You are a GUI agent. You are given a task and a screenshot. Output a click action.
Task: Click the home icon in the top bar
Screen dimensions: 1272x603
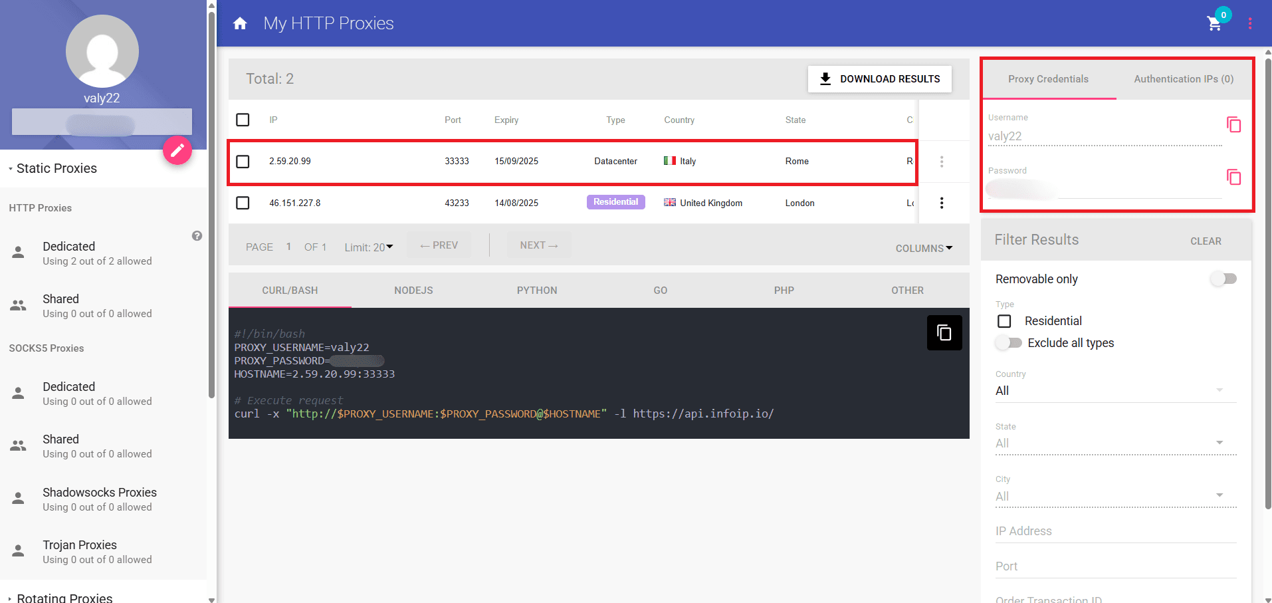(239, 23)
